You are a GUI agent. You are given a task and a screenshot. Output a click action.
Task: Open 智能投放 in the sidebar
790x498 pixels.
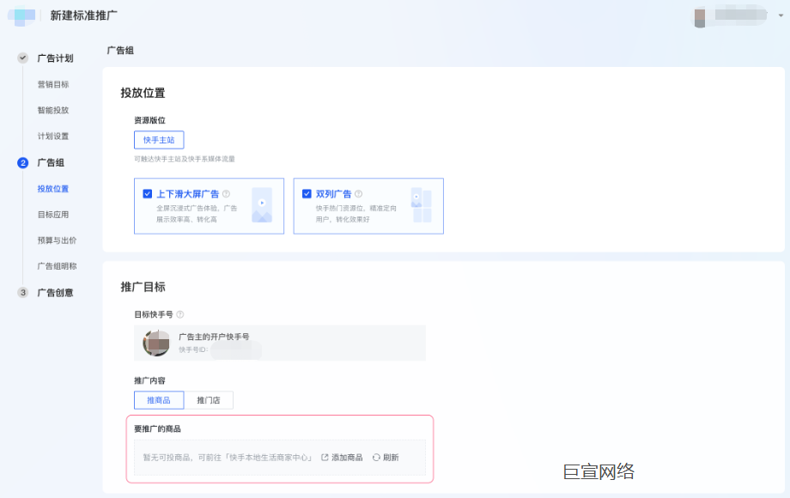coord(53,110)
